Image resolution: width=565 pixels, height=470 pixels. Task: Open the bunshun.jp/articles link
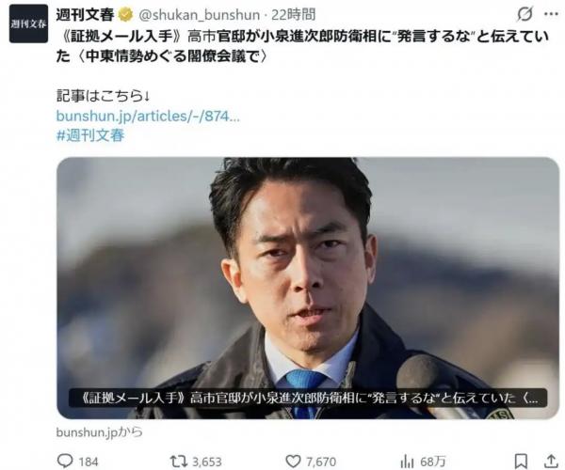click(148, 117)
